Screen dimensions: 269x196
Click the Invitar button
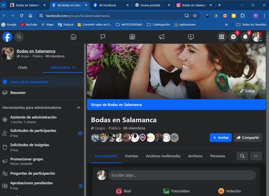[221, 138]
